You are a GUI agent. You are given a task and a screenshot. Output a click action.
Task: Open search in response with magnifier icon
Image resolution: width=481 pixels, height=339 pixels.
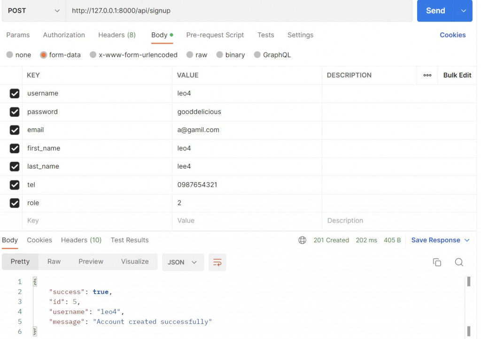point(459,262)
